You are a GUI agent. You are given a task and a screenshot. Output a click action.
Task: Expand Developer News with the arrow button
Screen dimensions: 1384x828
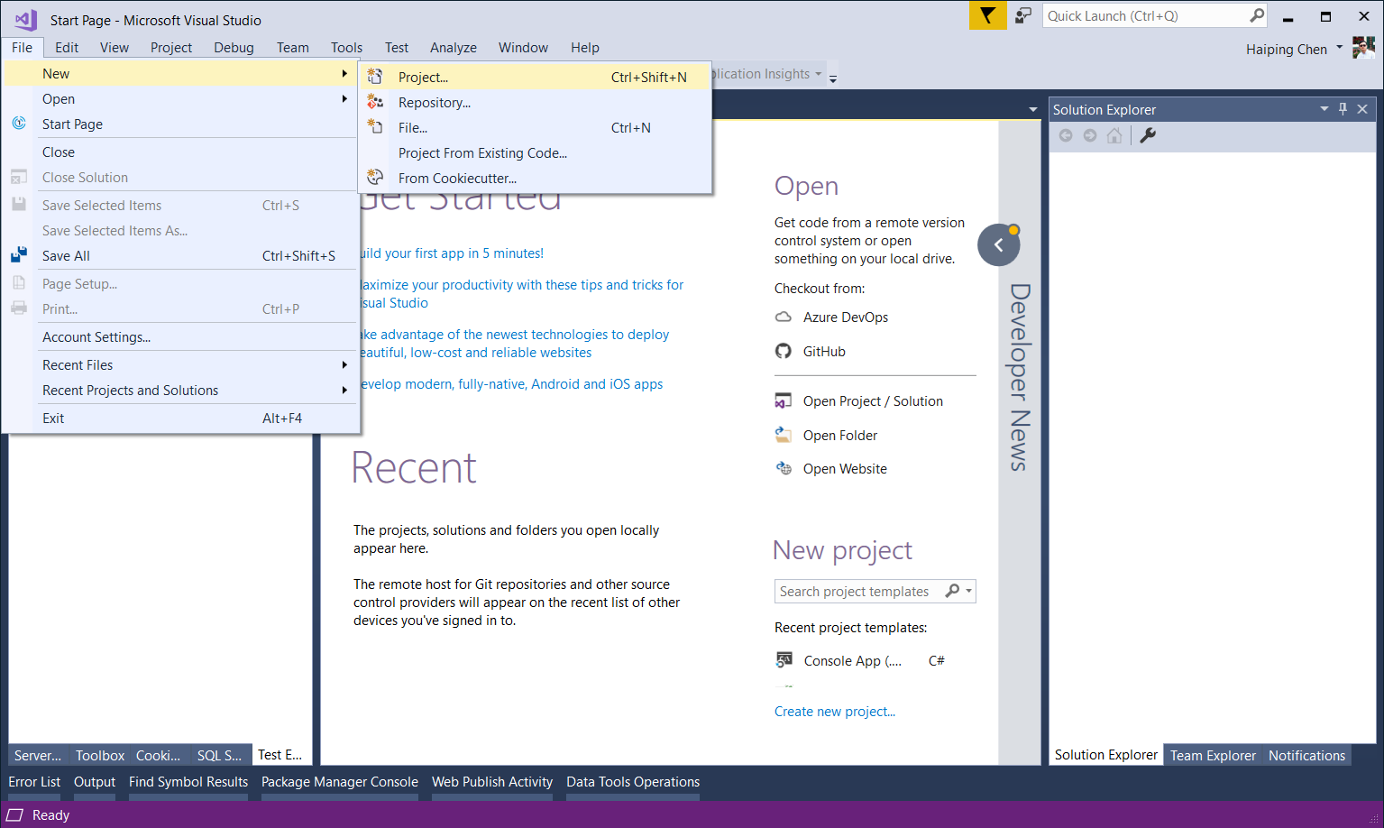point(998,244)
